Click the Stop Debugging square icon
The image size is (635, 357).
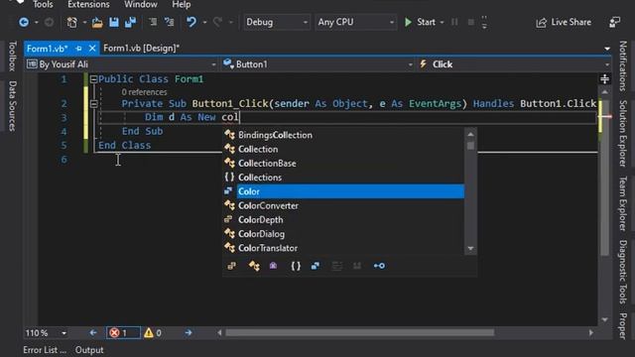click(470, 22)
